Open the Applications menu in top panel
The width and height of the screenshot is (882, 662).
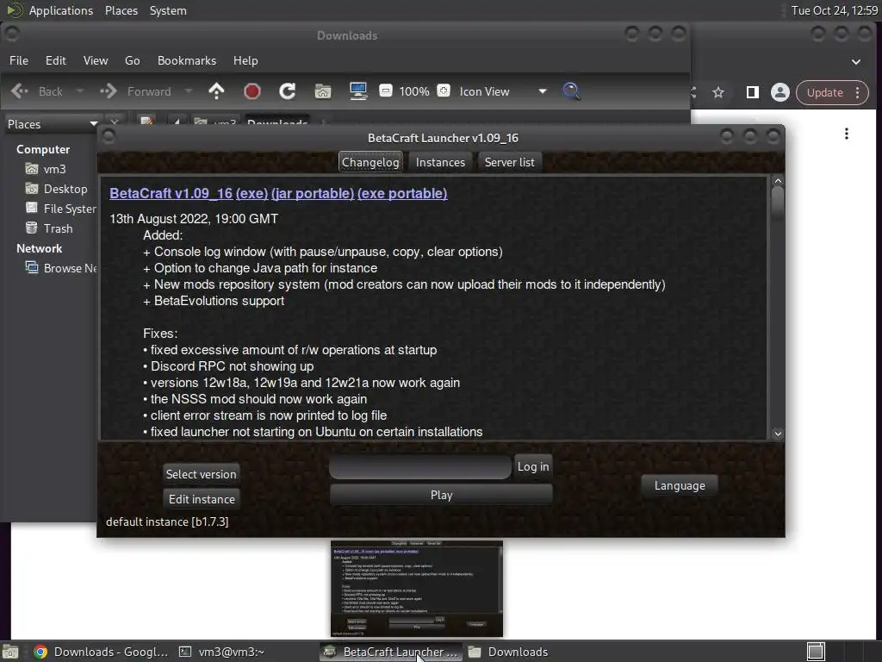(x=61, y=10)
